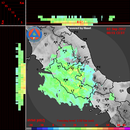The height and width of the screenshot is (130, 130).
Task: Click the 13 altitude label
Action: tap(10, 9)
